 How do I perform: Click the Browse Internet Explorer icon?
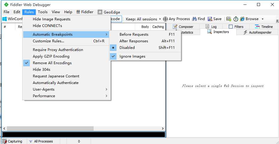click(242, 19)
